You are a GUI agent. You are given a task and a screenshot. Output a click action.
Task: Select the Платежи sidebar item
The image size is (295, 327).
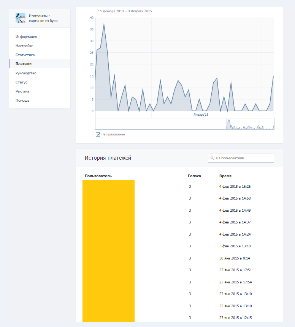tap(24, 64)
